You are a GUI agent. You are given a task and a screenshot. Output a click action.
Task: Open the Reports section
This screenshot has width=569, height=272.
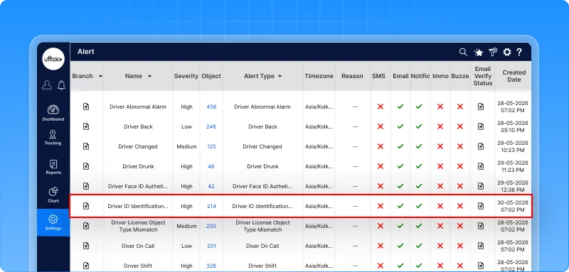[53, 167]
